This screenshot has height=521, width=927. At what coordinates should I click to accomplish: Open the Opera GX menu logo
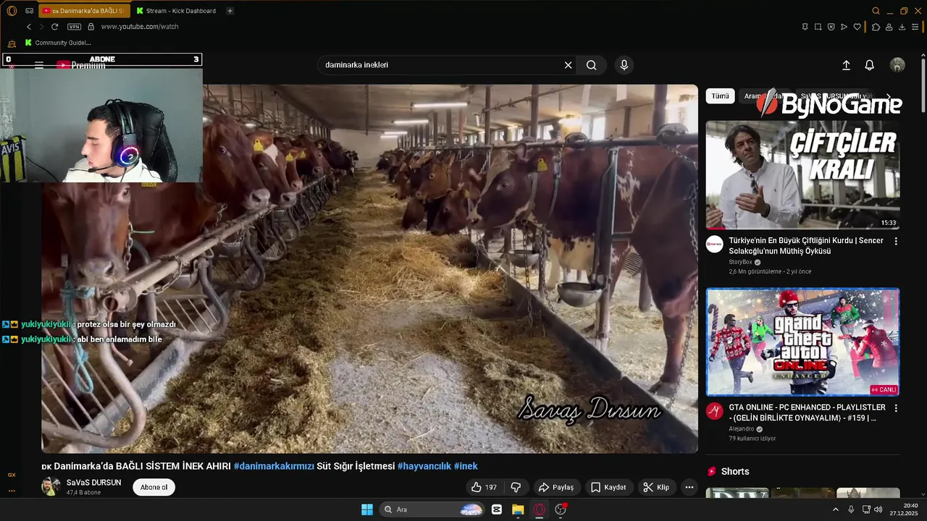pyautogui.click(x=12, y=11)
